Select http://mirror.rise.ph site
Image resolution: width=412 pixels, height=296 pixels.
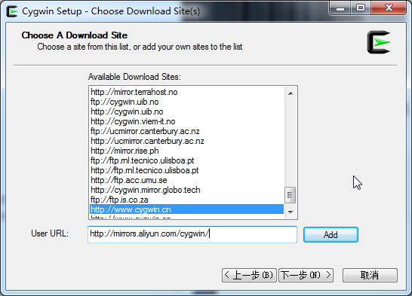[x=186, y=151]
